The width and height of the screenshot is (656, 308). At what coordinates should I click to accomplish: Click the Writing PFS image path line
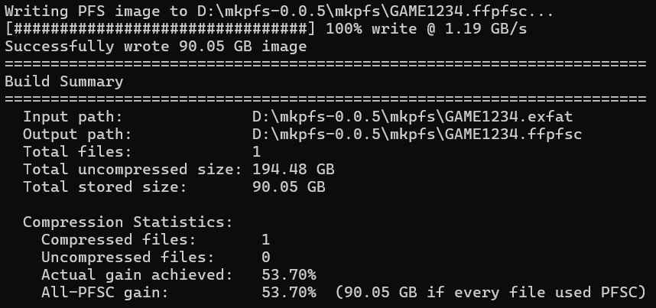tap(279, 11)
